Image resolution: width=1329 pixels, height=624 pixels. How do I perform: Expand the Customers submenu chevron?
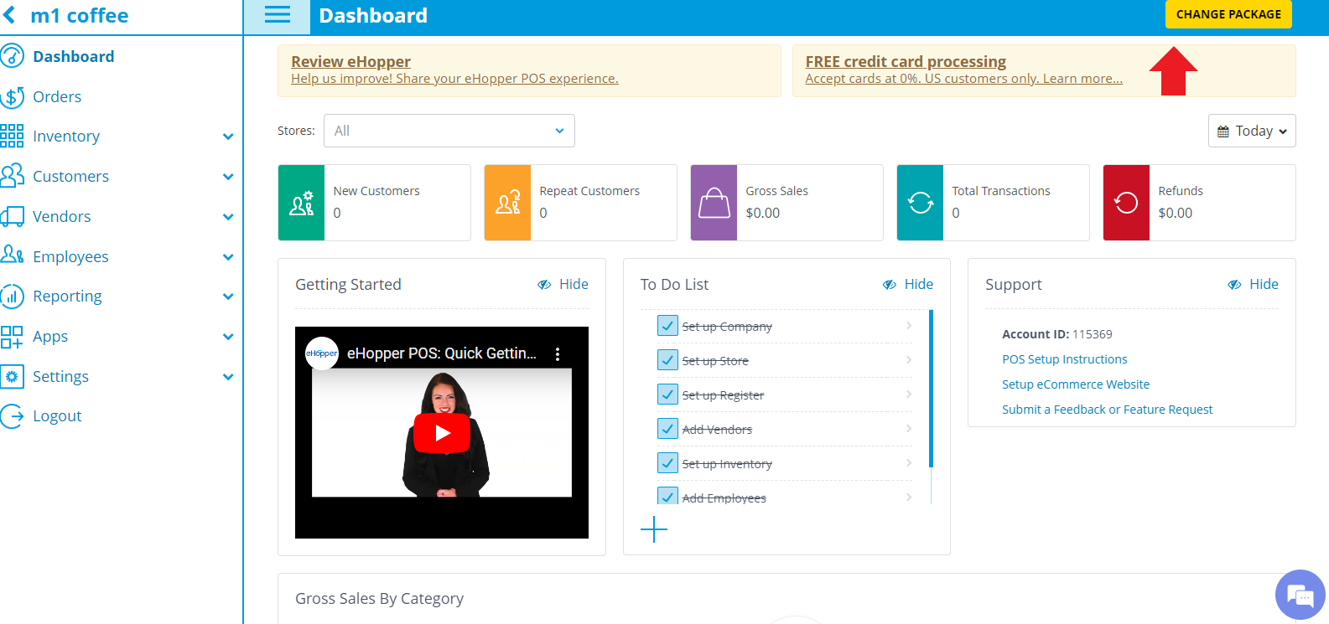[228, 177]
